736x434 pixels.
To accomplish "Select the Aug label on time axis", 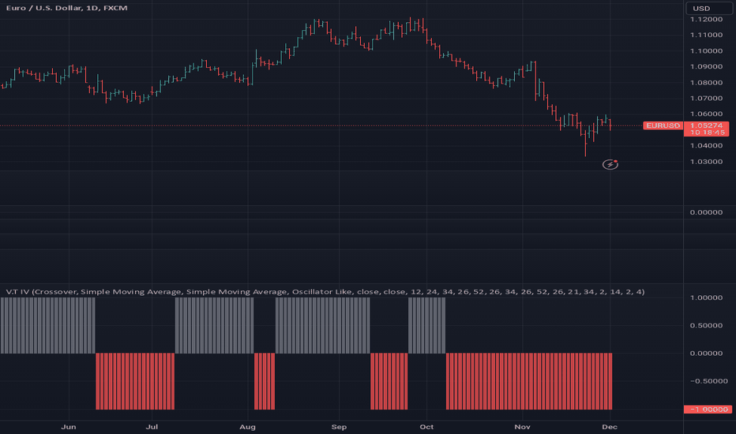I will 247,427.
